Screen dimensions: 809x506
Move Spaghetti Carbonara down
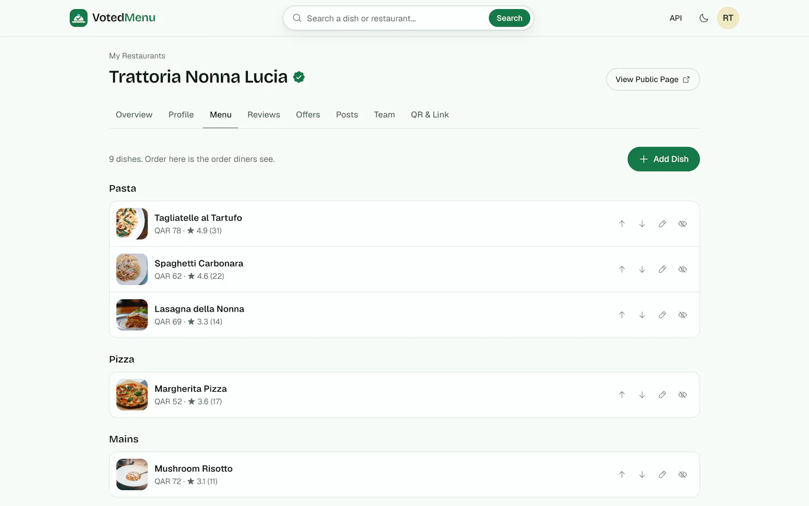click(x=642, y=269)
